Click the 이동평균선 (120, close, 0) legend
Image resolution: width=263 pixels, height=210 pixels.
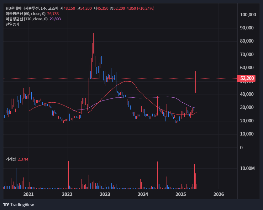click(x=27, y=19)
